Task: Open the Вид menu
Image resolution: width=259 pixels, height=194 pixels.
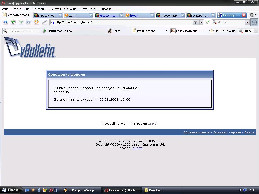Action: click(x=27, y=9)
